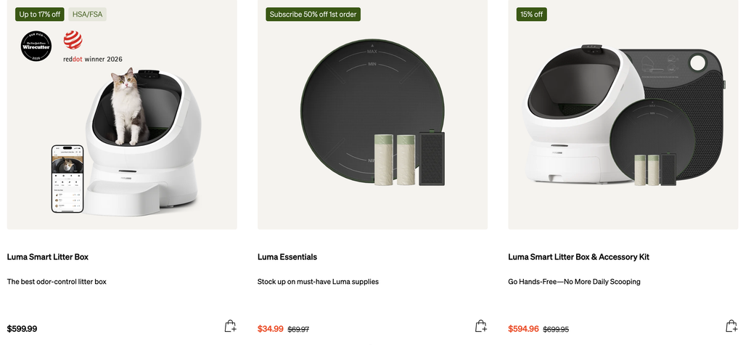
Task: Click 'The best odor-control litter box' description
Action: 57,282
